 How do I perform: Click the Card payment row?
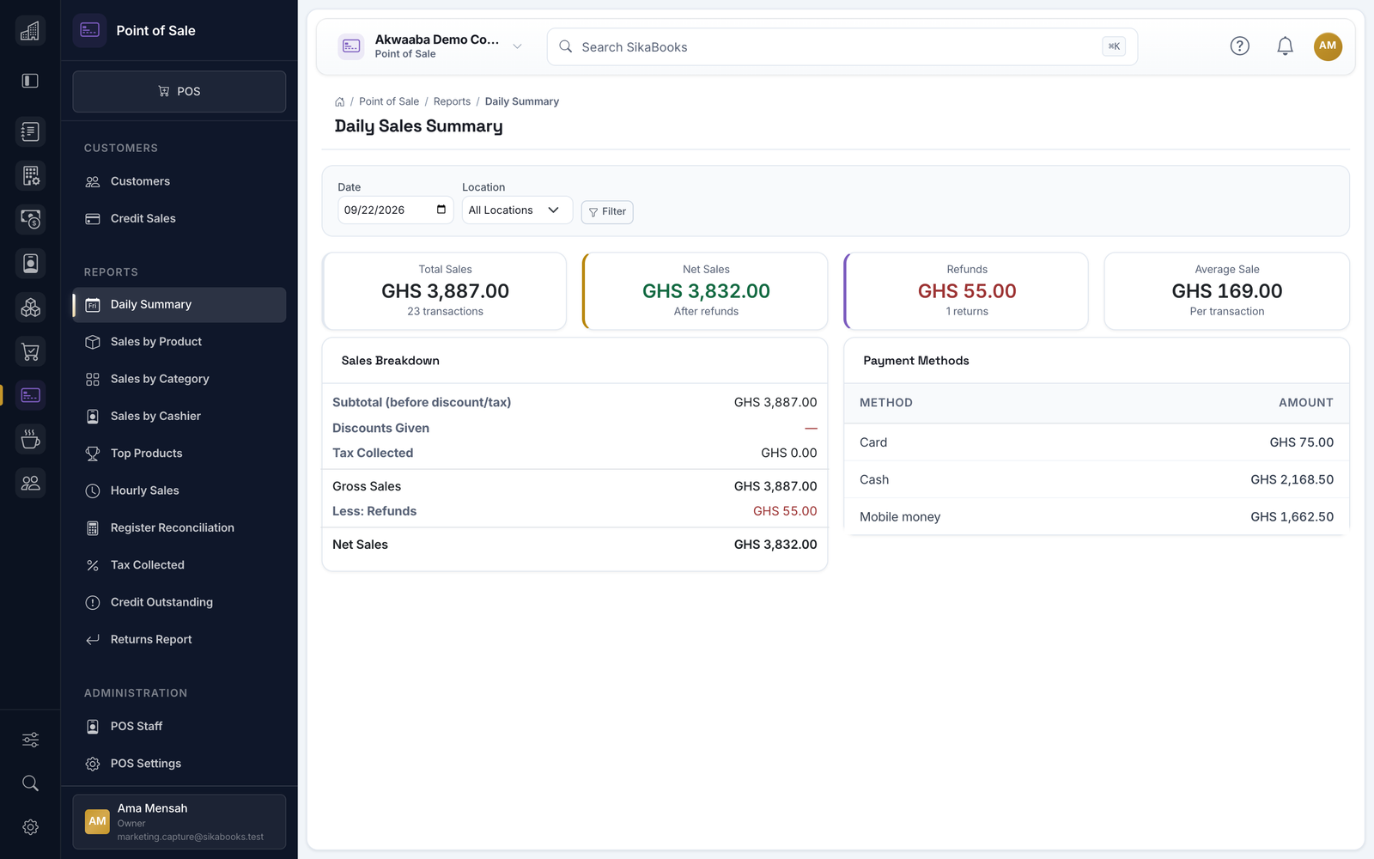coord(1097,442)
